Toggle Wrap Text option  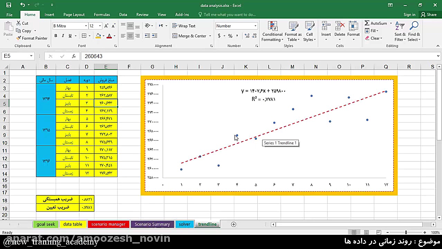(184, 26)
